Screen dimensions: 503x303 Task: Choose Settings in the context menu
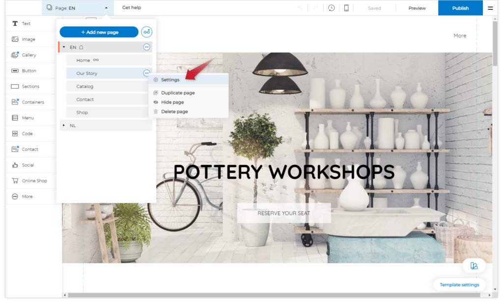pyautogui.click(x=170, y=79)
